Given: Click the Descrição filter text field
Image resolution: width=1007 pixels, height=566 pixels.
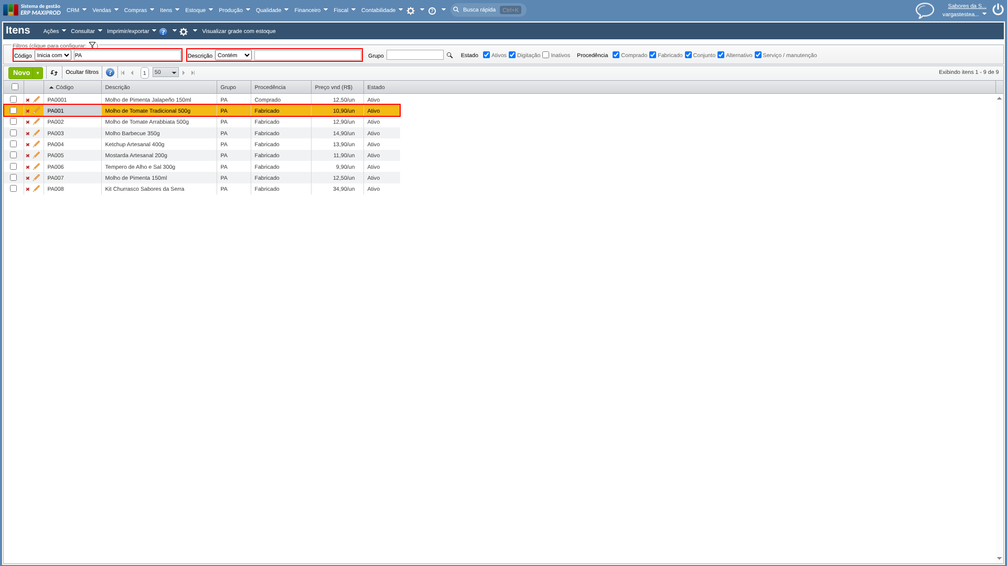Looking at the screenshot, I should (308, 55).
